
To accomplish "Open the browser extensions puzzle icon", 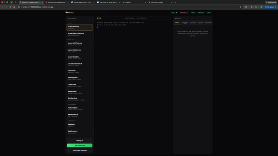I will (246, 7).
